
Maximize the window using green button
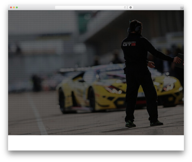tap(17, 7)
